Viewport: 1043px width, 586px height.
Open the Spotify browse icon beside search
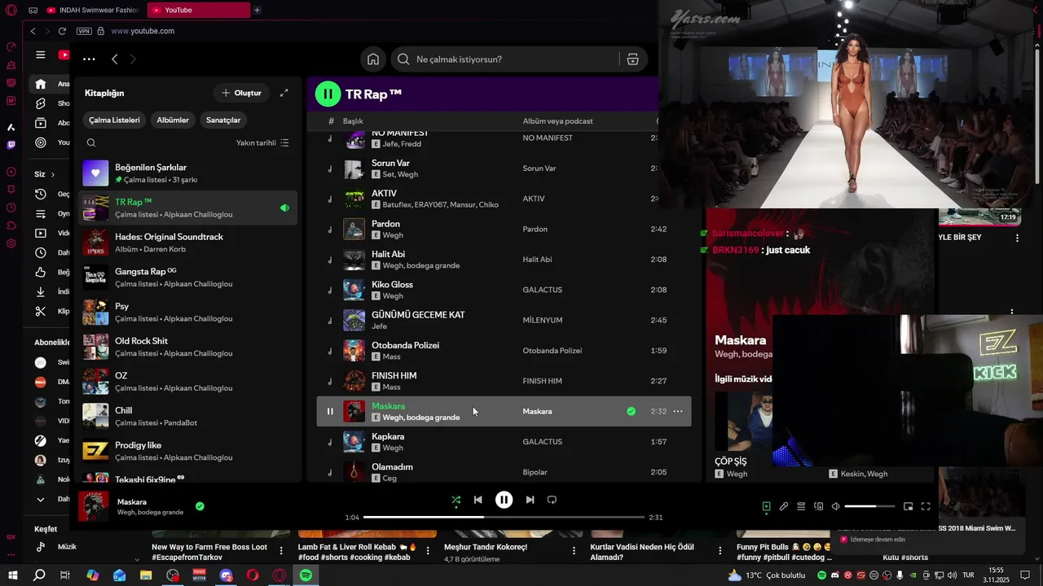(x=632, y=59)
